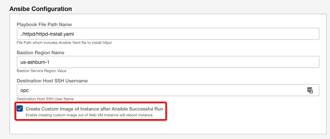This screenshot has height=139, width=330.
Task: Click the "Create Custom Image of Instance" label text
Action: (94, 108)
